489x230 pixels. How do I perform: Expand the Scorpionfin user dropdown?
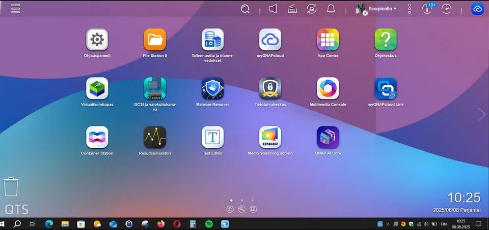383,9
